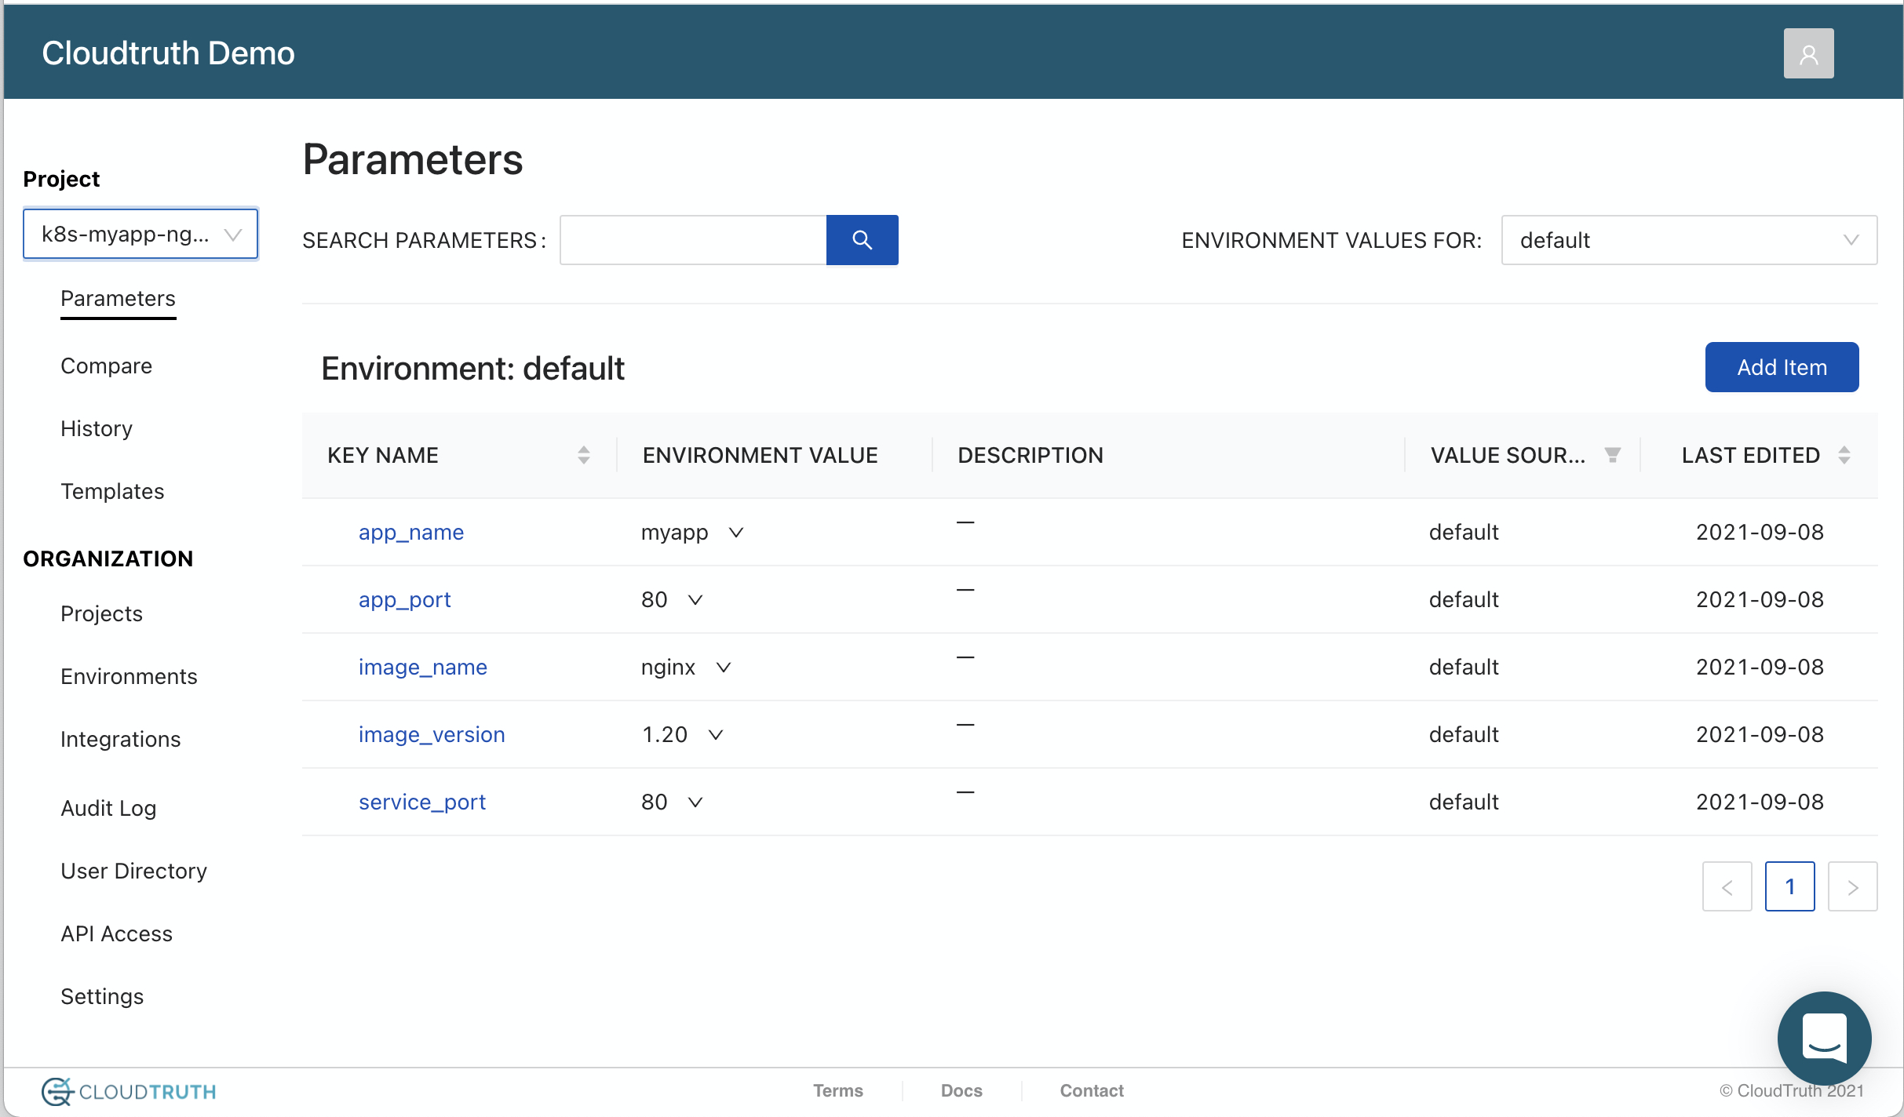
Task: Focus the Search Parameters input field
Action: click(x=693, y=240)
